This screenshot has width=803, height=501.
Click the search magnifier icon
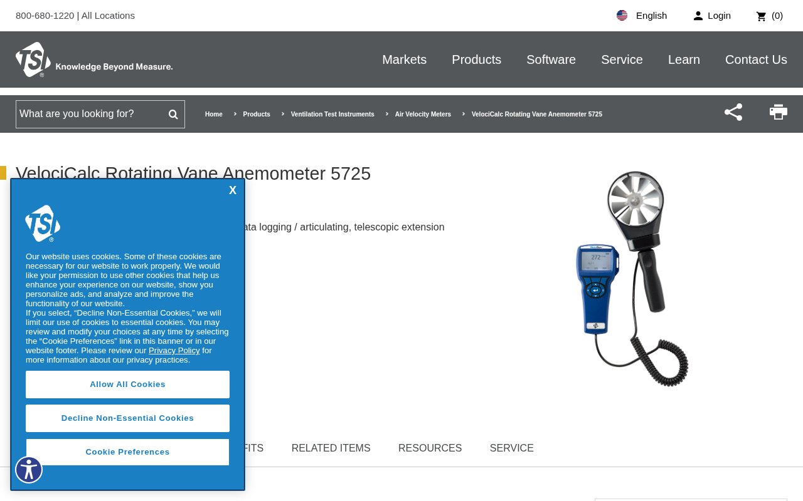173,114
